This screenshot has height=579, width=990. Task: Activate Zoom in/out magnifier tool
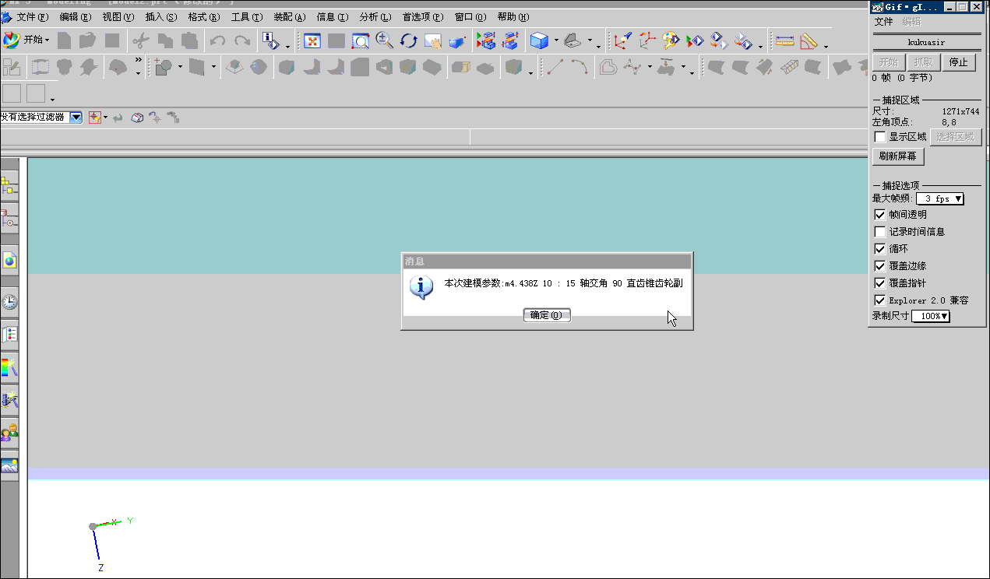(x=384, y=40)
